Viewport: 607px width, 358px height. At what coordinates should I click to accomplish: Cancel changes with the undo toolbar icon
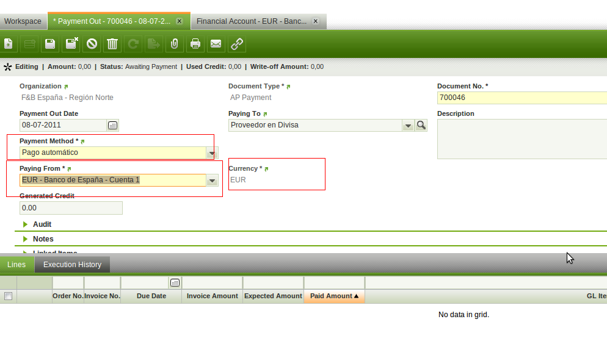92,44
